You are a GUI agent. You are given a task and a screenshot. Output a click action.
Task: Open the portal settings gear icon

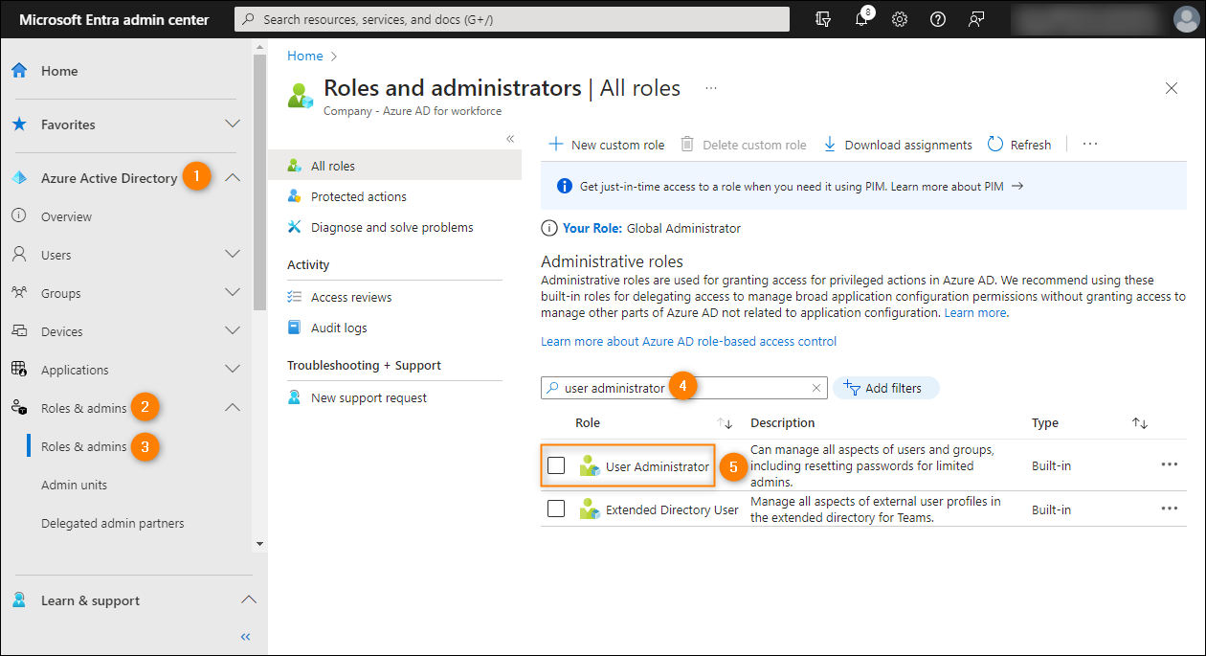(900, 19)
